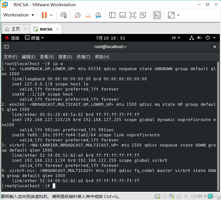The image size is (221, 200).
Task: Click the VMware Workstation logo icon
Action: [x=5, y=5]
